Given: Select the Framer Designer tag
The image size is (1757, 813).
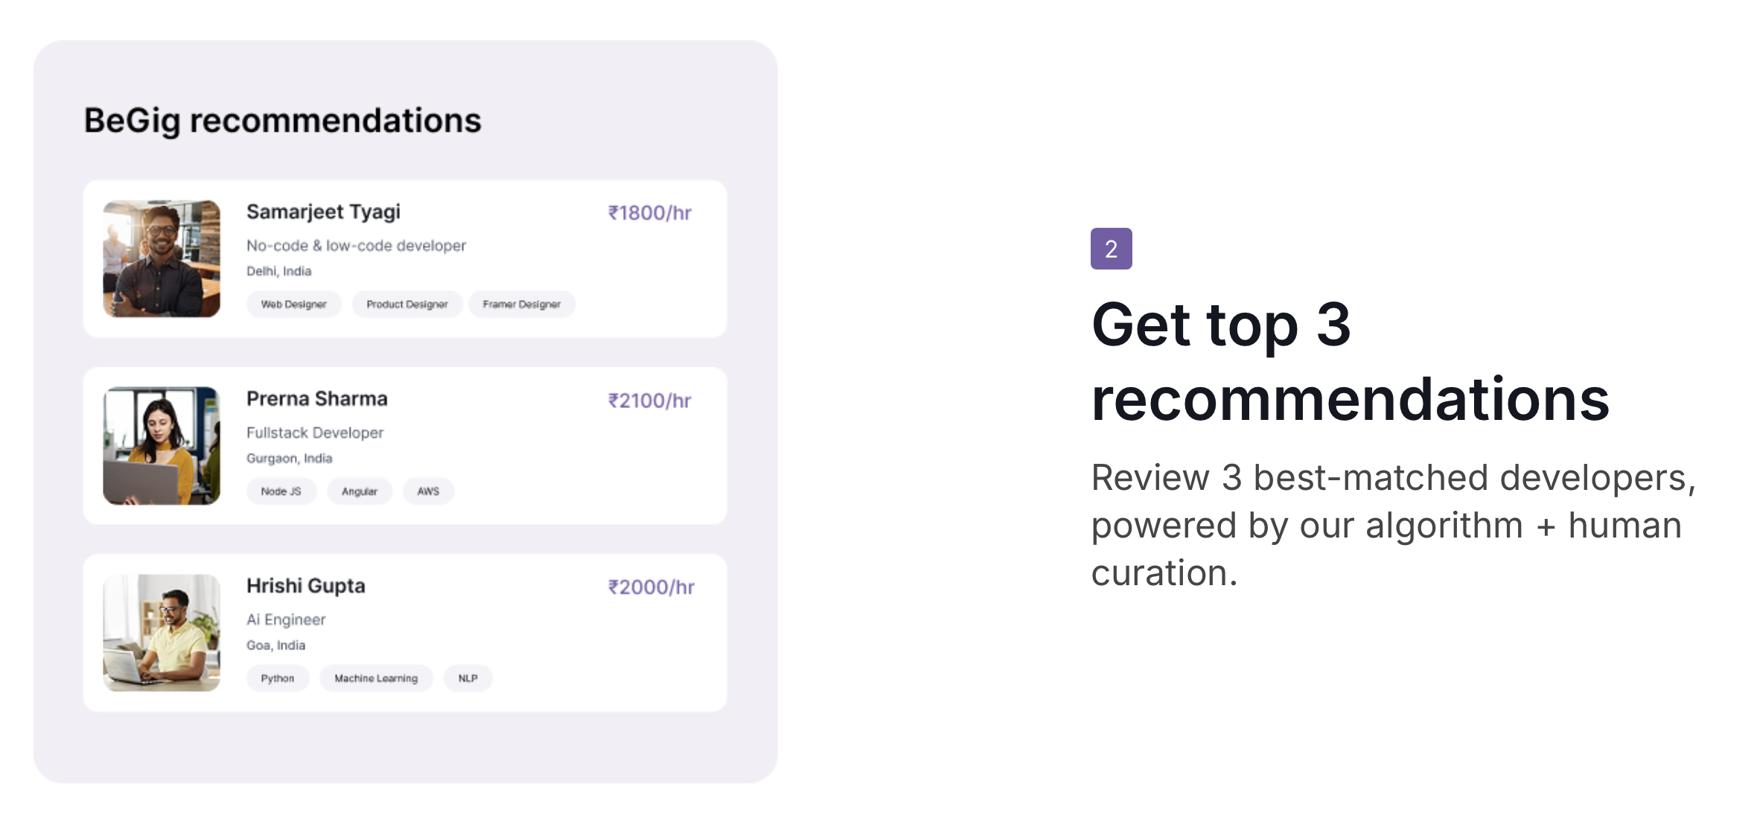Looking at the screenshot, I should point(521,305).
